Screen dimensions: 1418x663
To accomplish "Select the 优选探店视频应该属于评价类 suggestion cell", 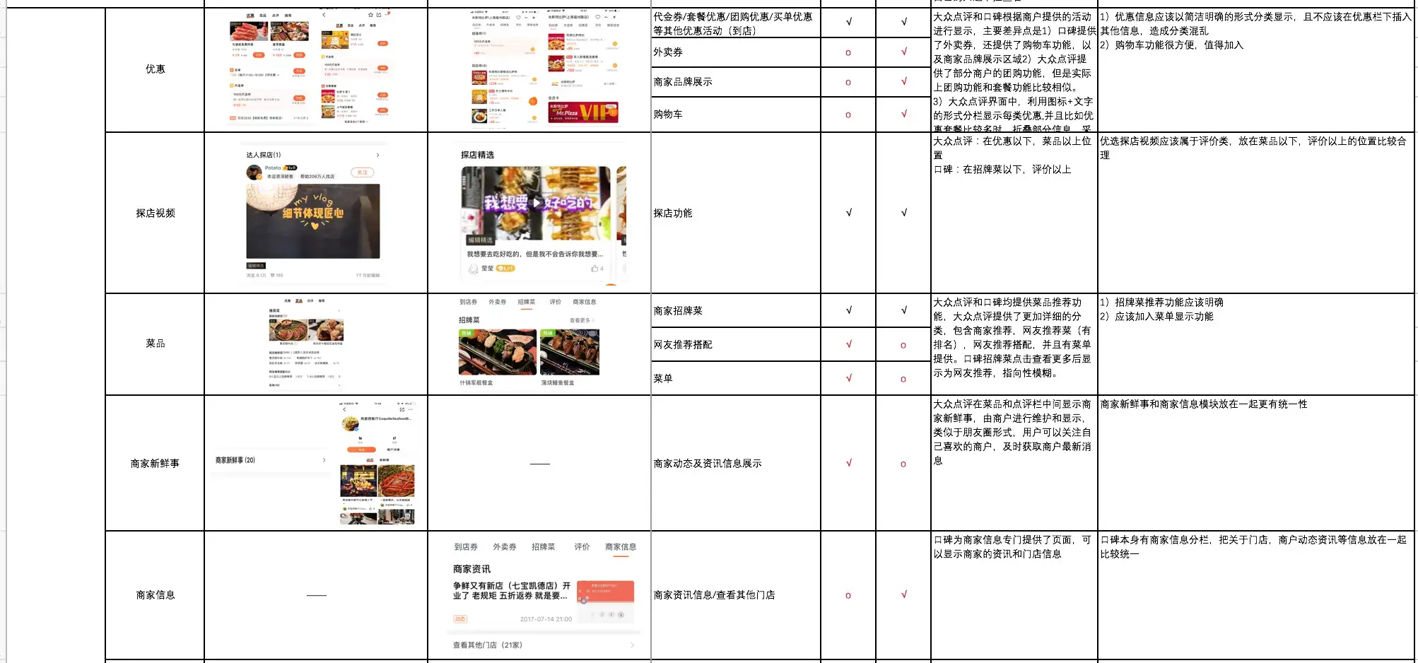I will point(1256,213).
